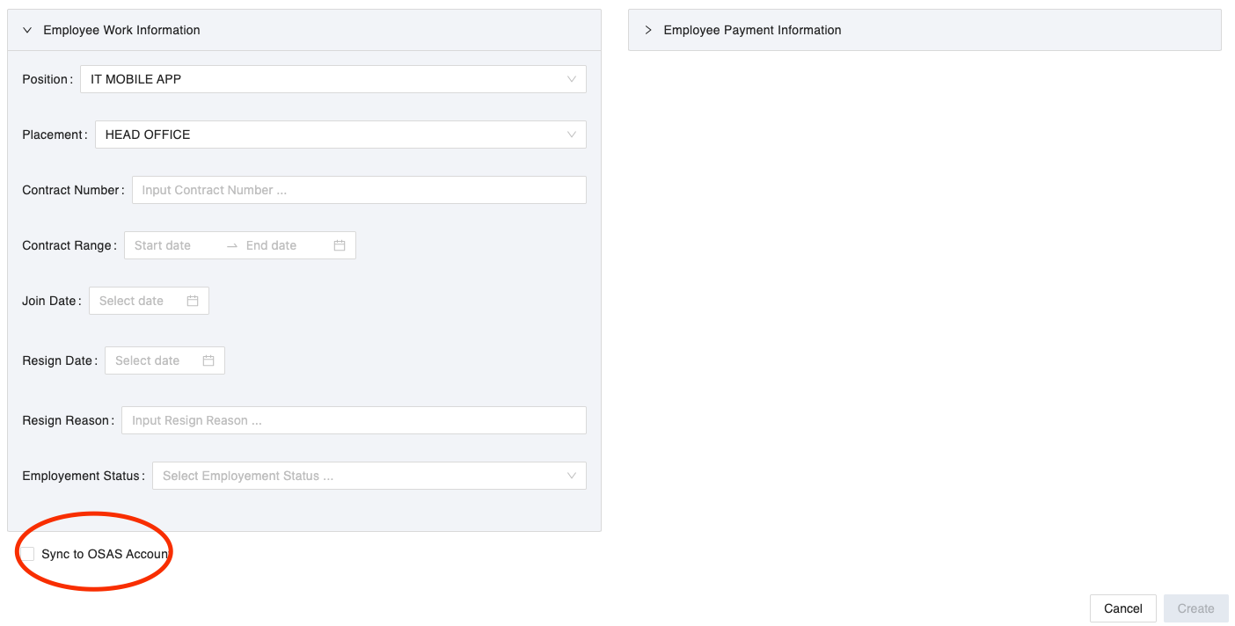Viewport: 1235px width, 626px height.
Task: Click the Employement Status dropdown arrow
Action: click(x=572, y=476)
